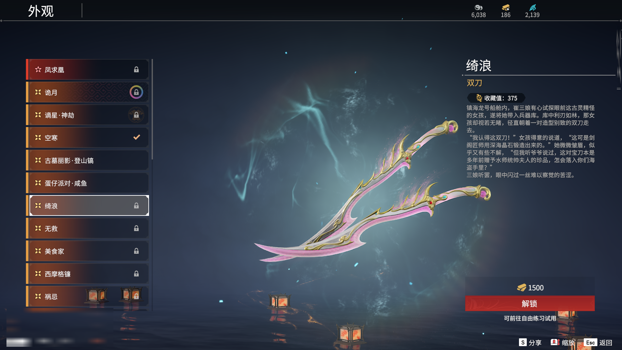Click the gold ingot currency icon above 186
Viewport: 622px width, 350px height.
click(x=506, y=7)
